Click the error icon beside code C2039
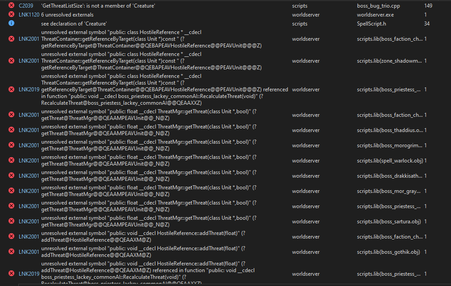This screenshot has height=286, width=451. coord(12,5)
